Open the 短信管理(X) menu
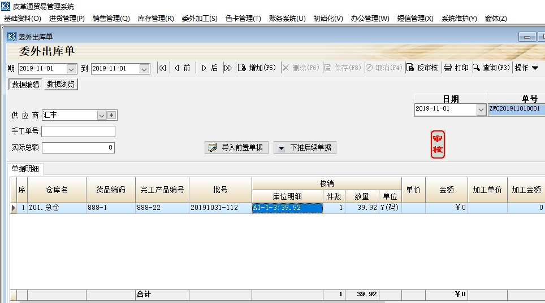Image resolution: width=545 pixels, height=303 pixels. [x=416, y=19]
